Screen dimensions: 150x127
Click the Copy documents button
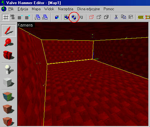coord(123,17)
